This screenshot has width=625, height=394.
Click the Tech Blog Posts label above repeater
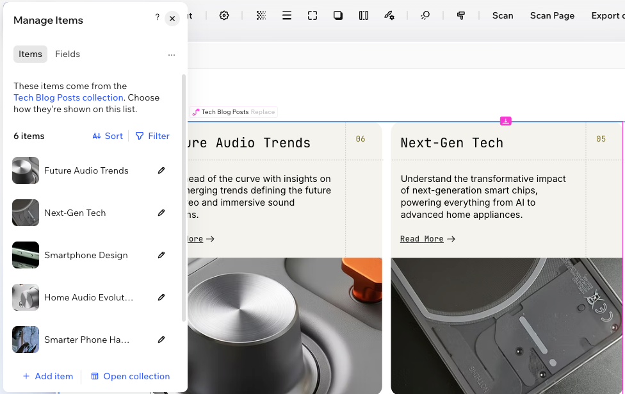click(x=225, y=112)
